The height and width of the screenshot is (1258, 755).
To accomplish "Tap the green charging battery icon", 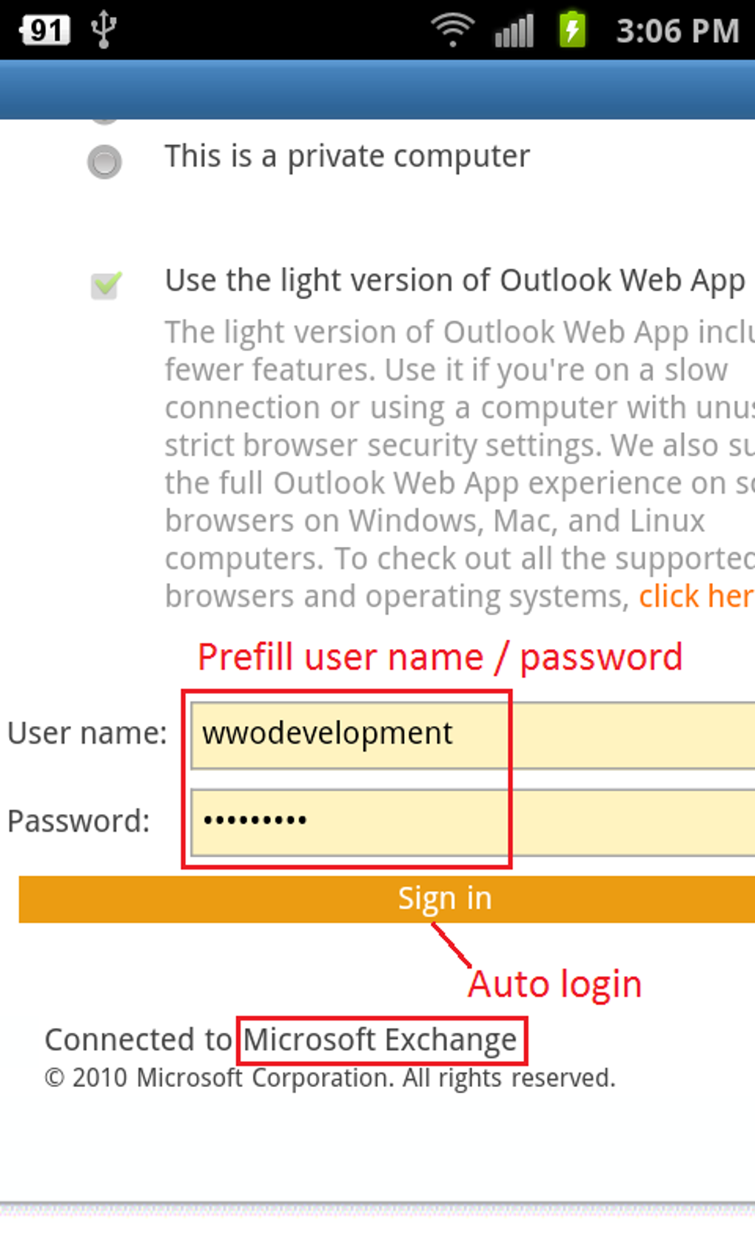I will [x=572, y=30].
